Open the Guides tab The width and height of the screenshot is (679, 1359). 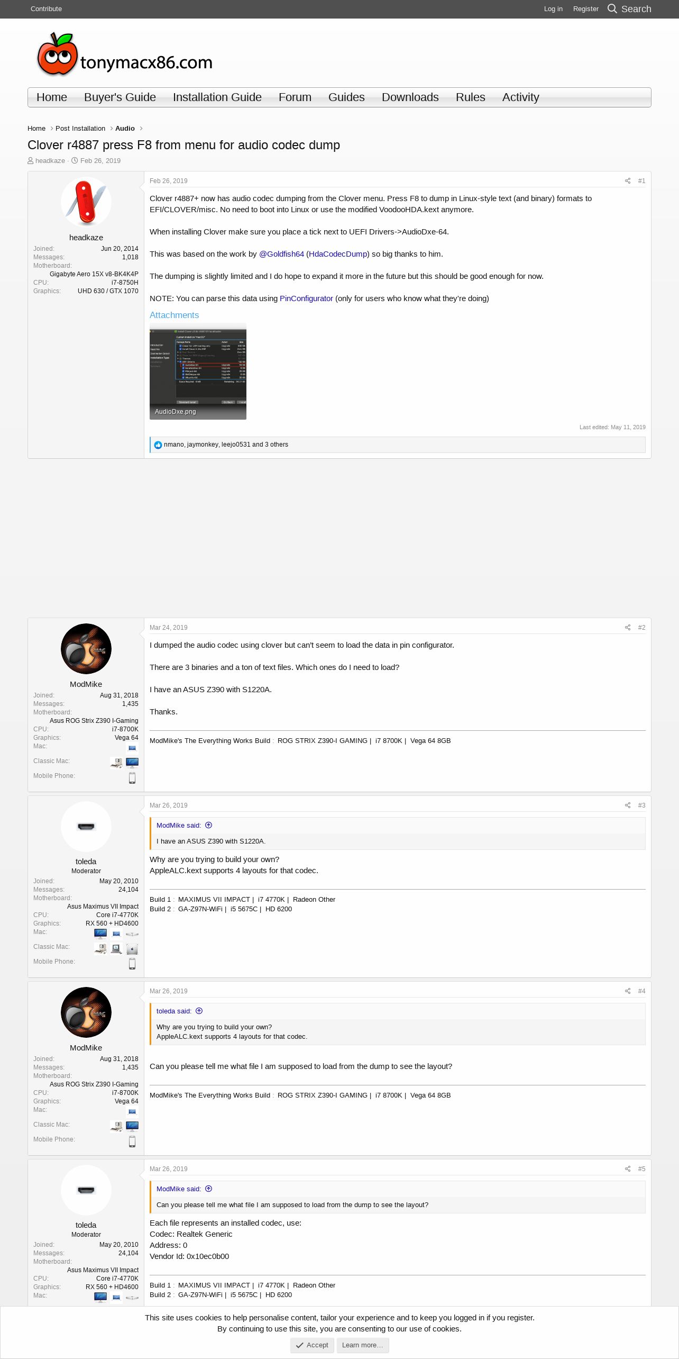click(346, 97)
